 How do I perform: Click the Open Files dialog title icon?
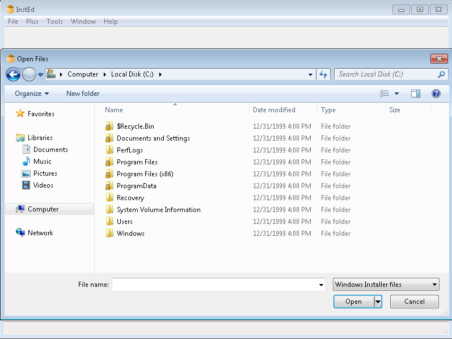point(11,59)
